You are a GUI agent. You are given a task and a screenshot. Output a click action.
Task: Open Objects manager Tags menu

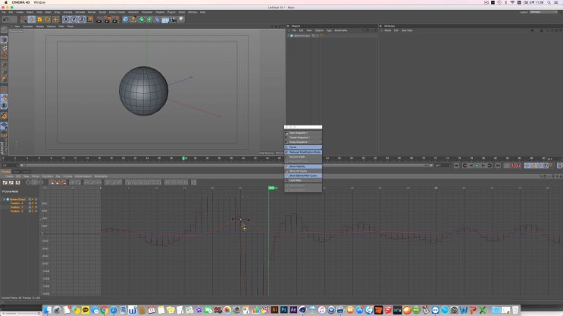coord(329,30)
